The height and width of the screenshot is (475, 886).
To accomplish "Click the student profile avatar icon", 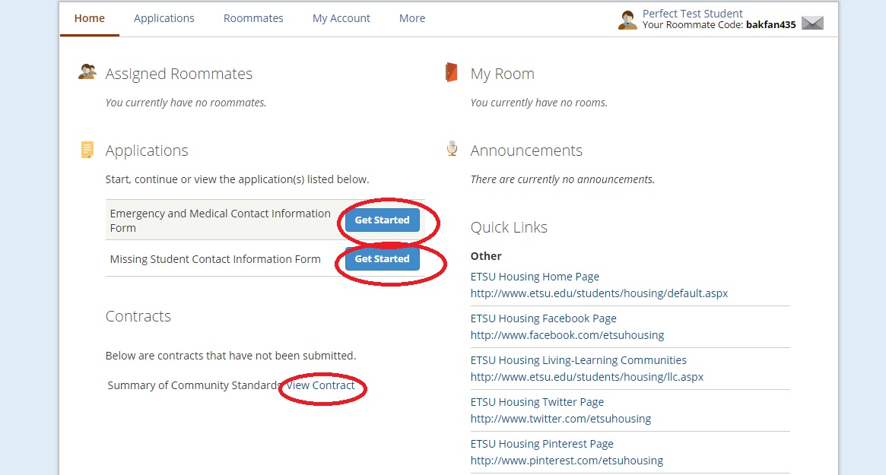I will coord(627,20).
